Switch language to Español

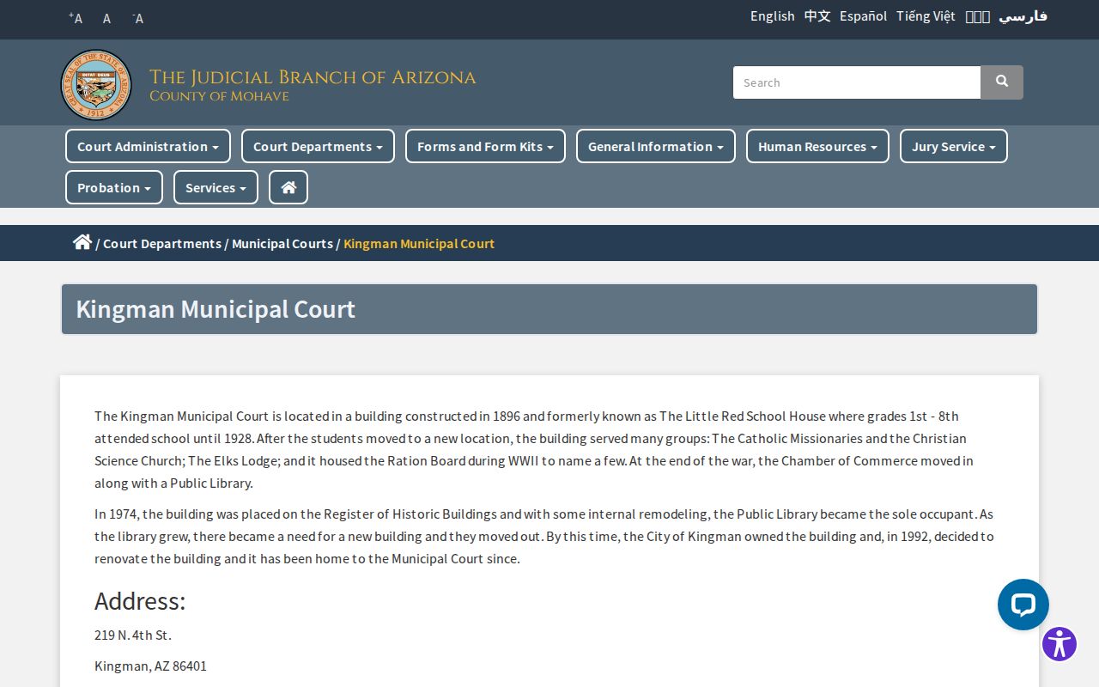pos(864,16)
